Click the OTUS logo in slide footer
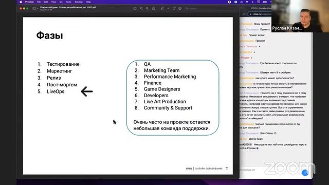 [189, 169]
